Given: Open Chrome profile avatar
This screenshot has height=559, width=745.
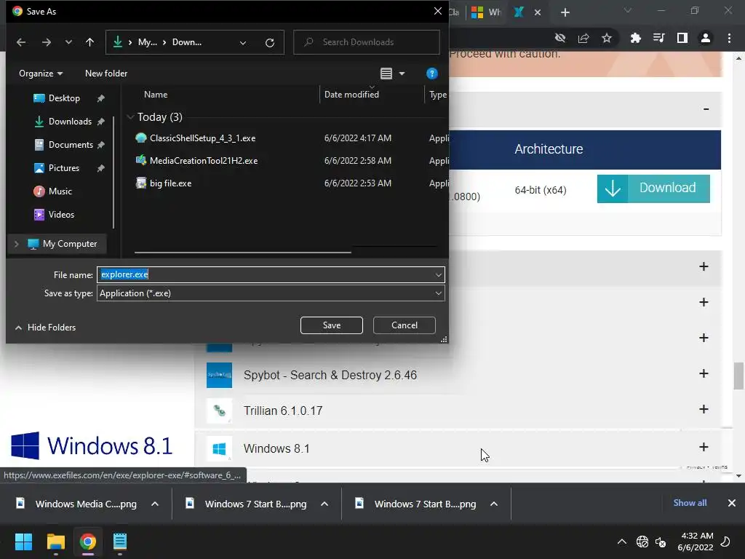Looking at the screenshot, I should click(x=706, y=38).
